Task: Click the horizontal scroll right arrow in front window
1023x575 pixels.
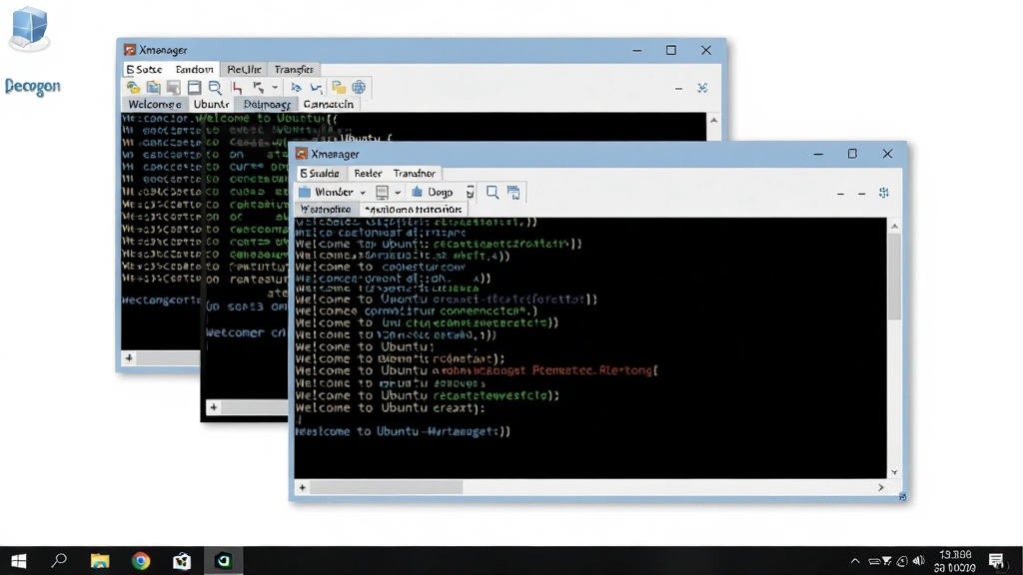Action: pos(881,487)
